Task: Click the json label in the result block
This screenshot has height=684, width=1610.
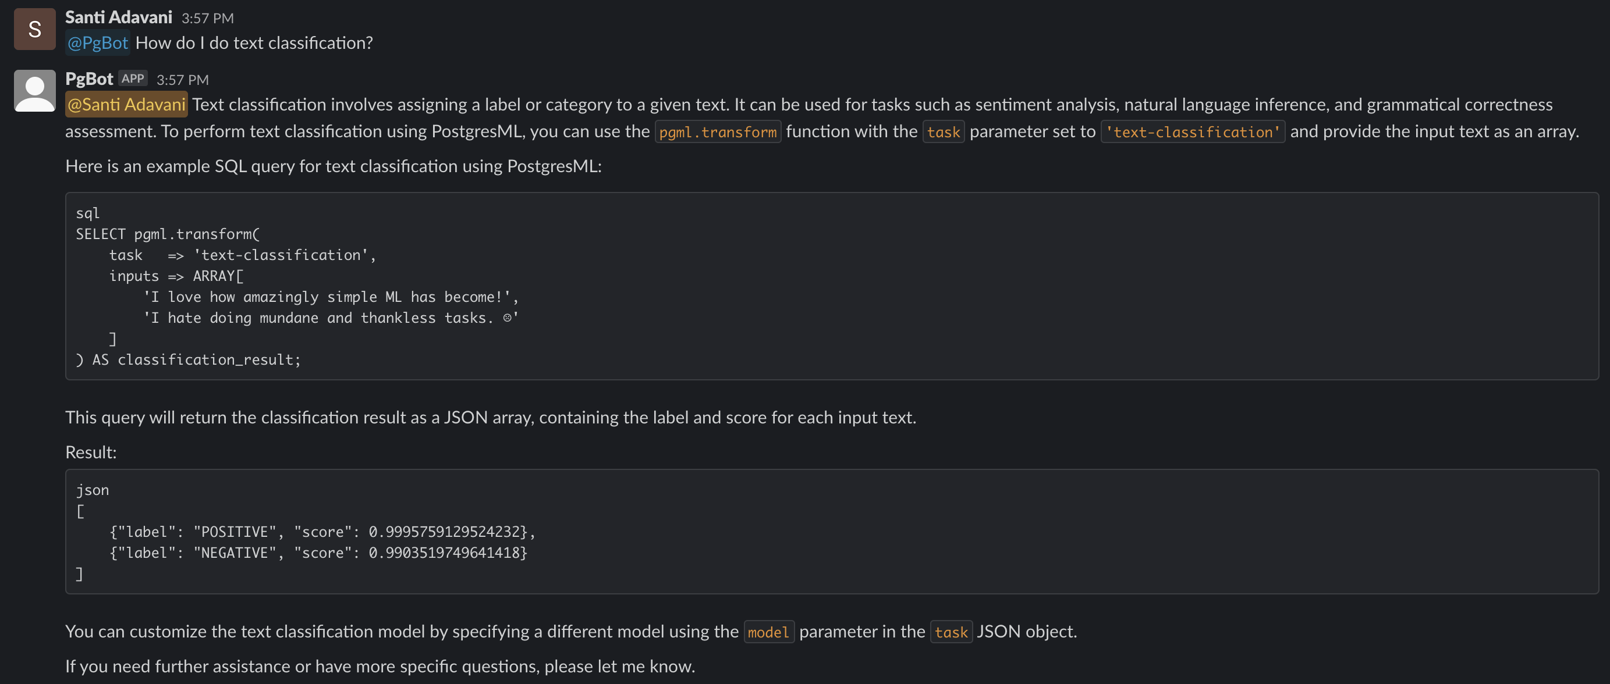Action: (x=92, y=490)
